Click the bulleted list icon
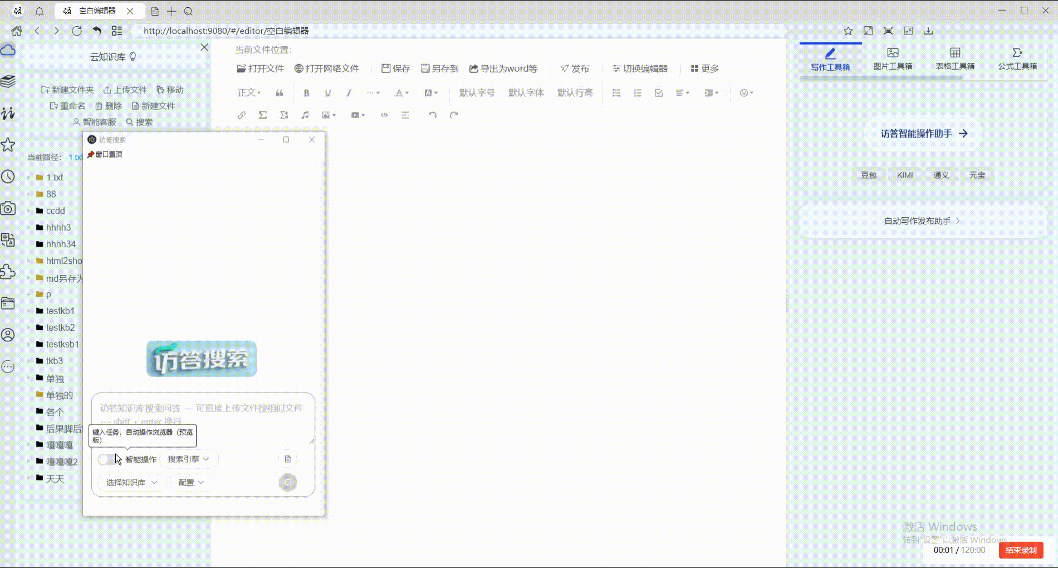 (616, 93)
